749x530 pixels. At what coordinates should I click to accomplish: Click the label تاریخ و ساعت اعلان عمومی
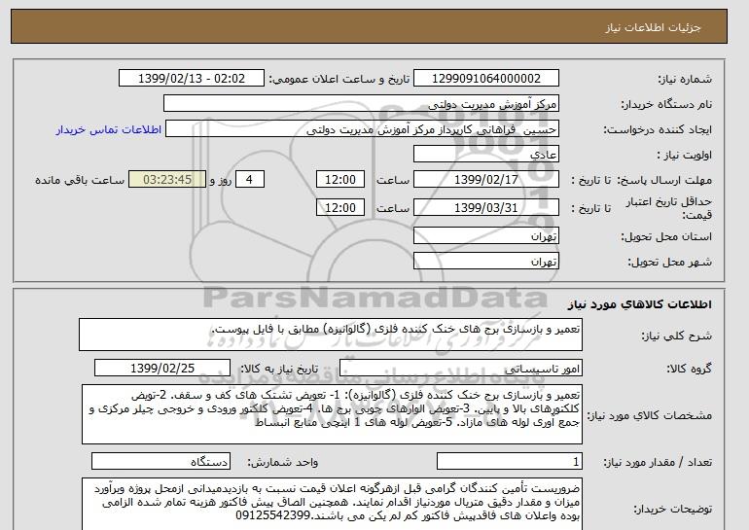339,79
